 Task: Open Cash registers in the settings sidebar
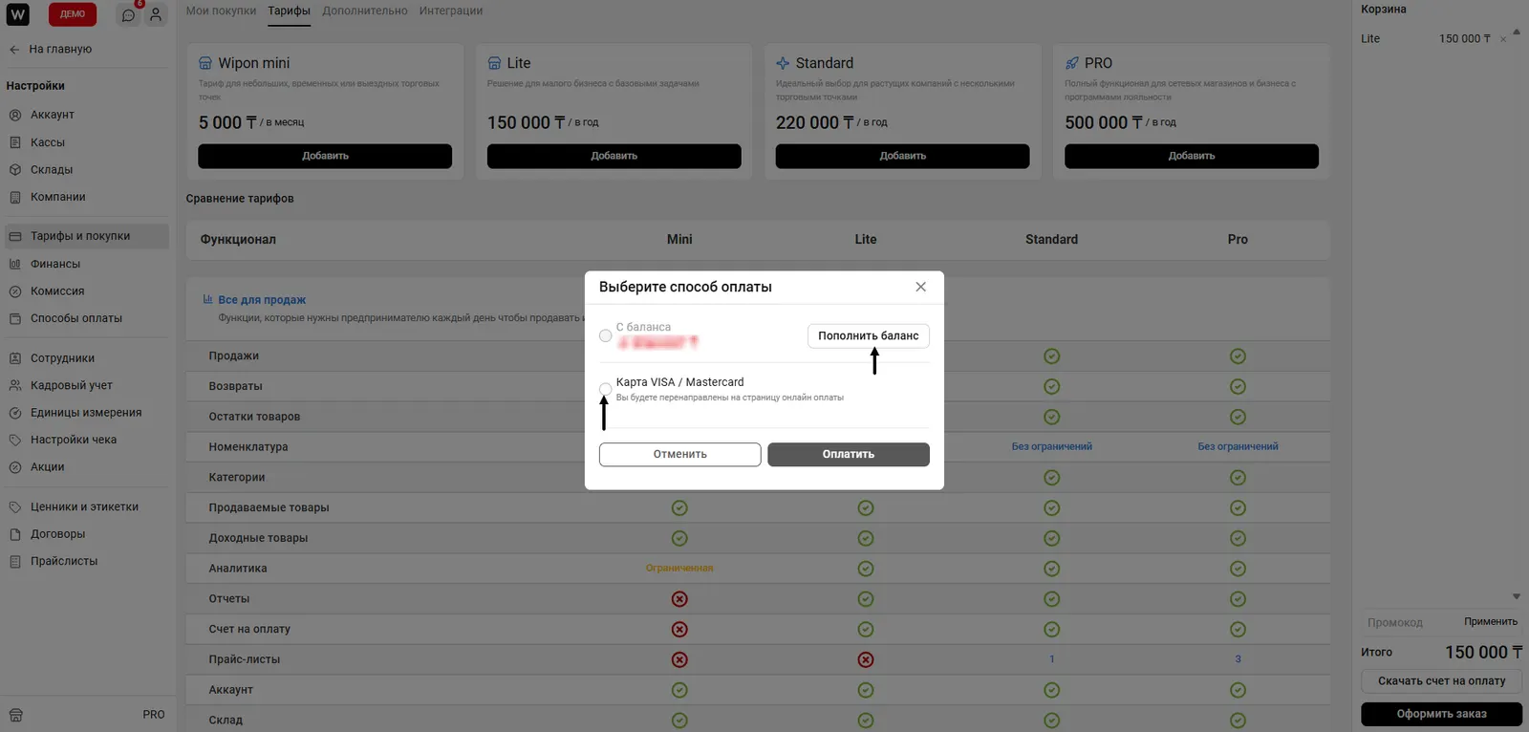[x=48, y=142]
